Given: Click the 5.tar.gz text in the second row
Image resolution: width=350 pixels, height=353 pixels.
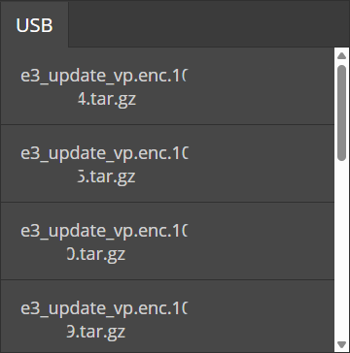Looking at the screenshot, I should coord(107,176).
